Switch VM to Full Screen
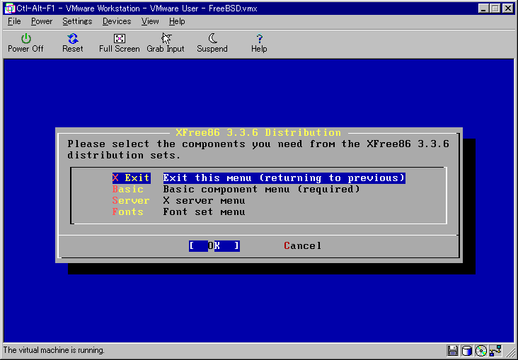This screenshot has height=360, width=518. (x=120, y=43)
